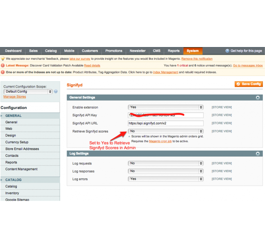Select Inventory in the configuration sidebar
This screenshot has height=248, width=265.
tap(30, 193)
